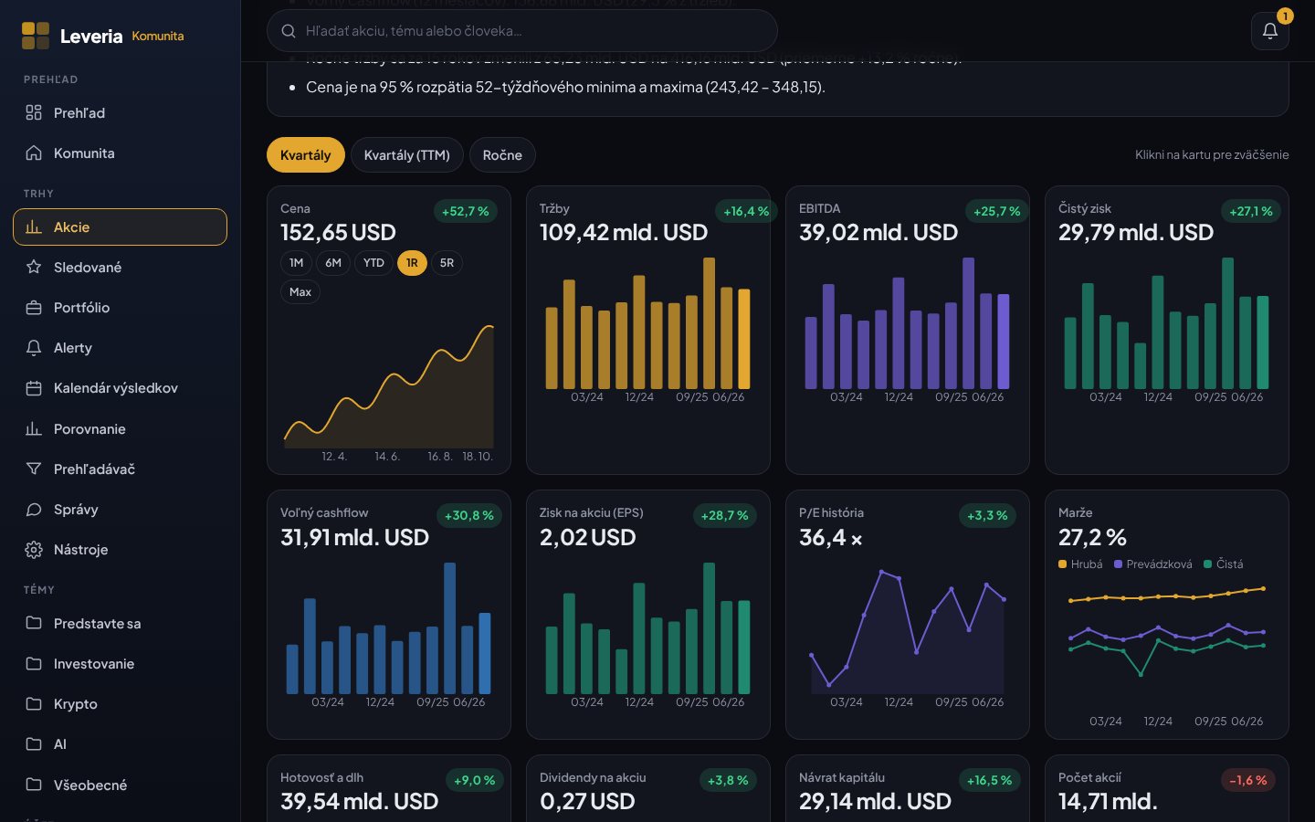Click the Alerty bell icon
The width and height of the screenshot is (1315, 822).
tap(34, 348)
